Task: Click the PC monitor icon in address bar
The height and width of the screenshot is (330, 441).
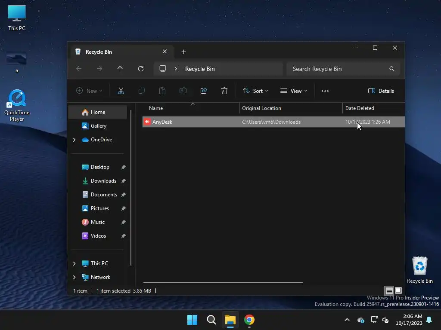Action: click(x=162, y=69)
